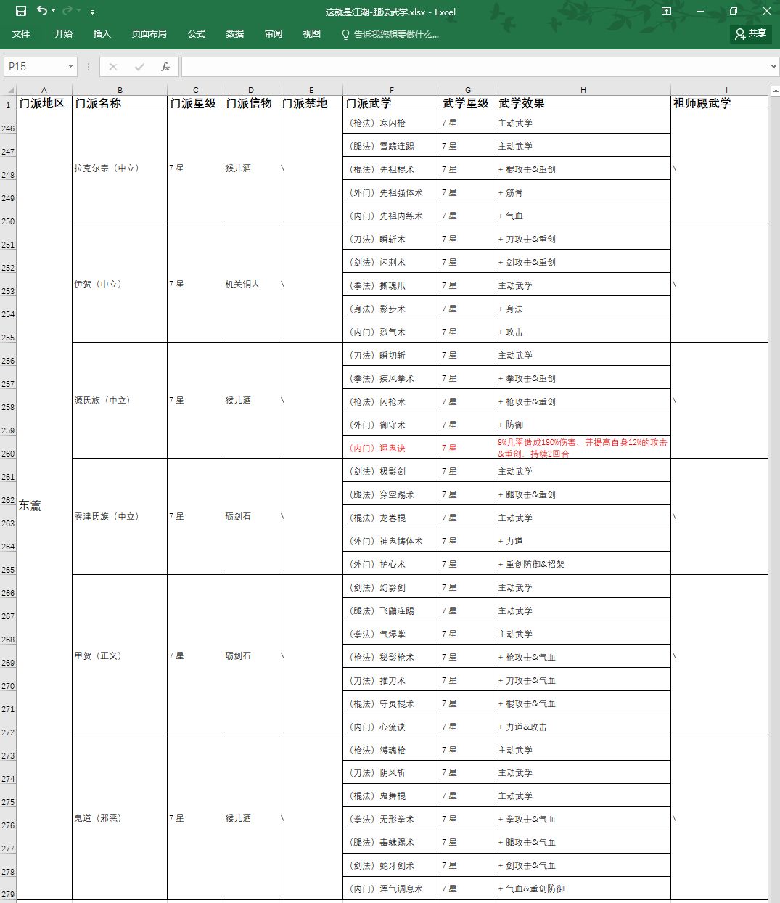The height and width of the screenshot is (903, 780).
Task: Select the 东瀛 region cell
Action: pyautogui.click(x=44, y=505)
